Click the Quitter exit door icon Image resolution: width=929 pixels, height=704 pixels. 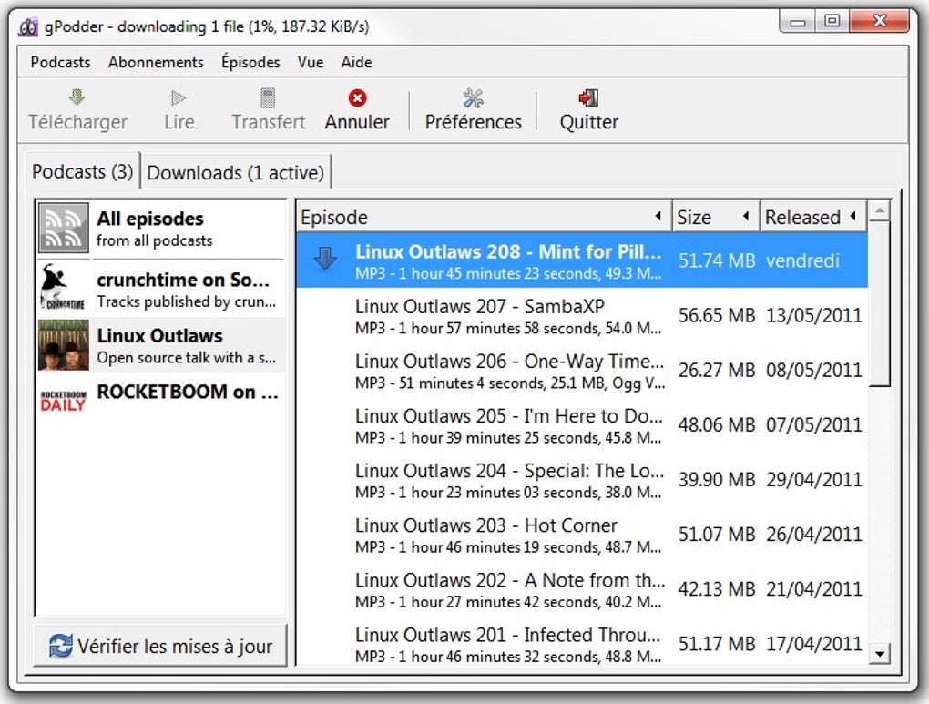click(588, 97)
